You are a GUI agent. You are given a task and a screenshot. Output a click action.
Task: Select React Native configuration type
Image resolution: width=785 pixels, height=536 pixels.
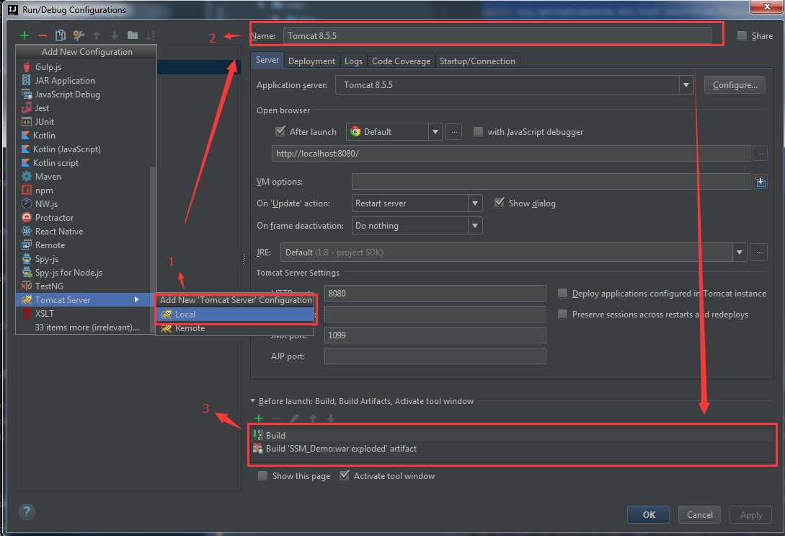pos(83,232)
